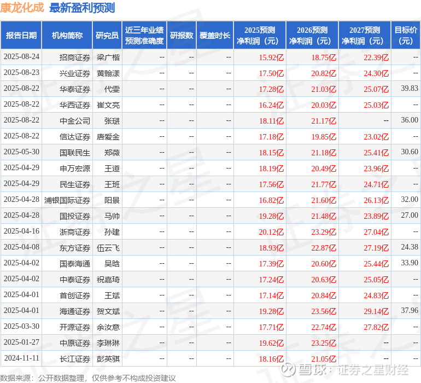This screenshot has height=383, width=421.
Task: Click researcher name 贺文斌
Action: tap(108, 311)
